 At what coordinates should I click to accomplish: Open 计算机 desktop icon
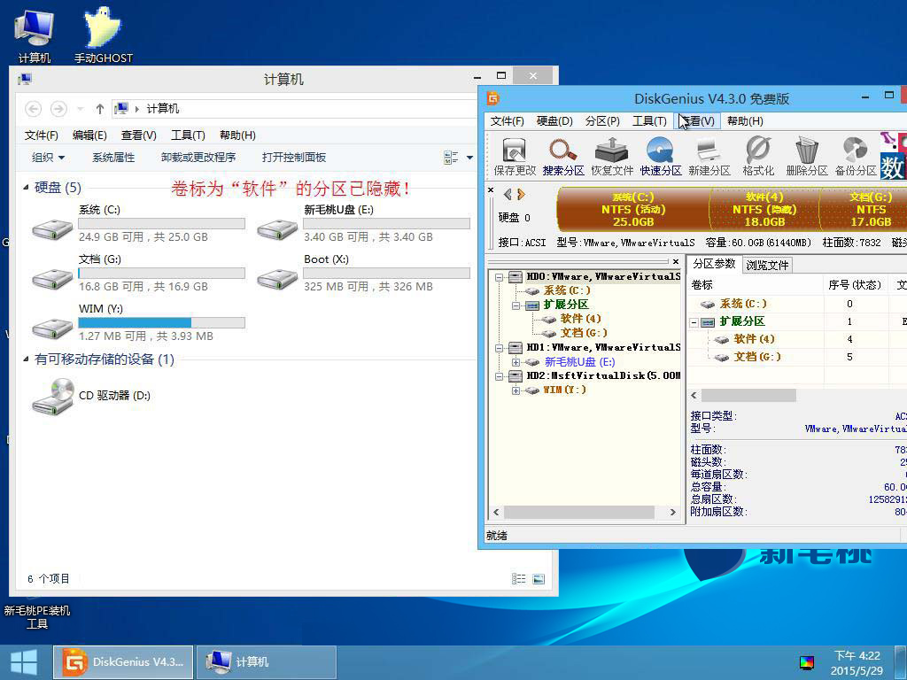[35, 35]
